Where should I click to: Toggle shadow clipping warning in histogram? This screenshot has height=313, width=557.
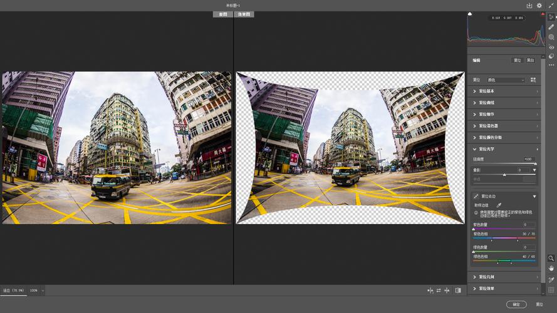(470, 14)
